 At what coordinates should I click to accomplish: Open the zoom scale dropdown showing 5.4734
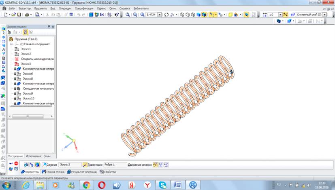[159, 15]
